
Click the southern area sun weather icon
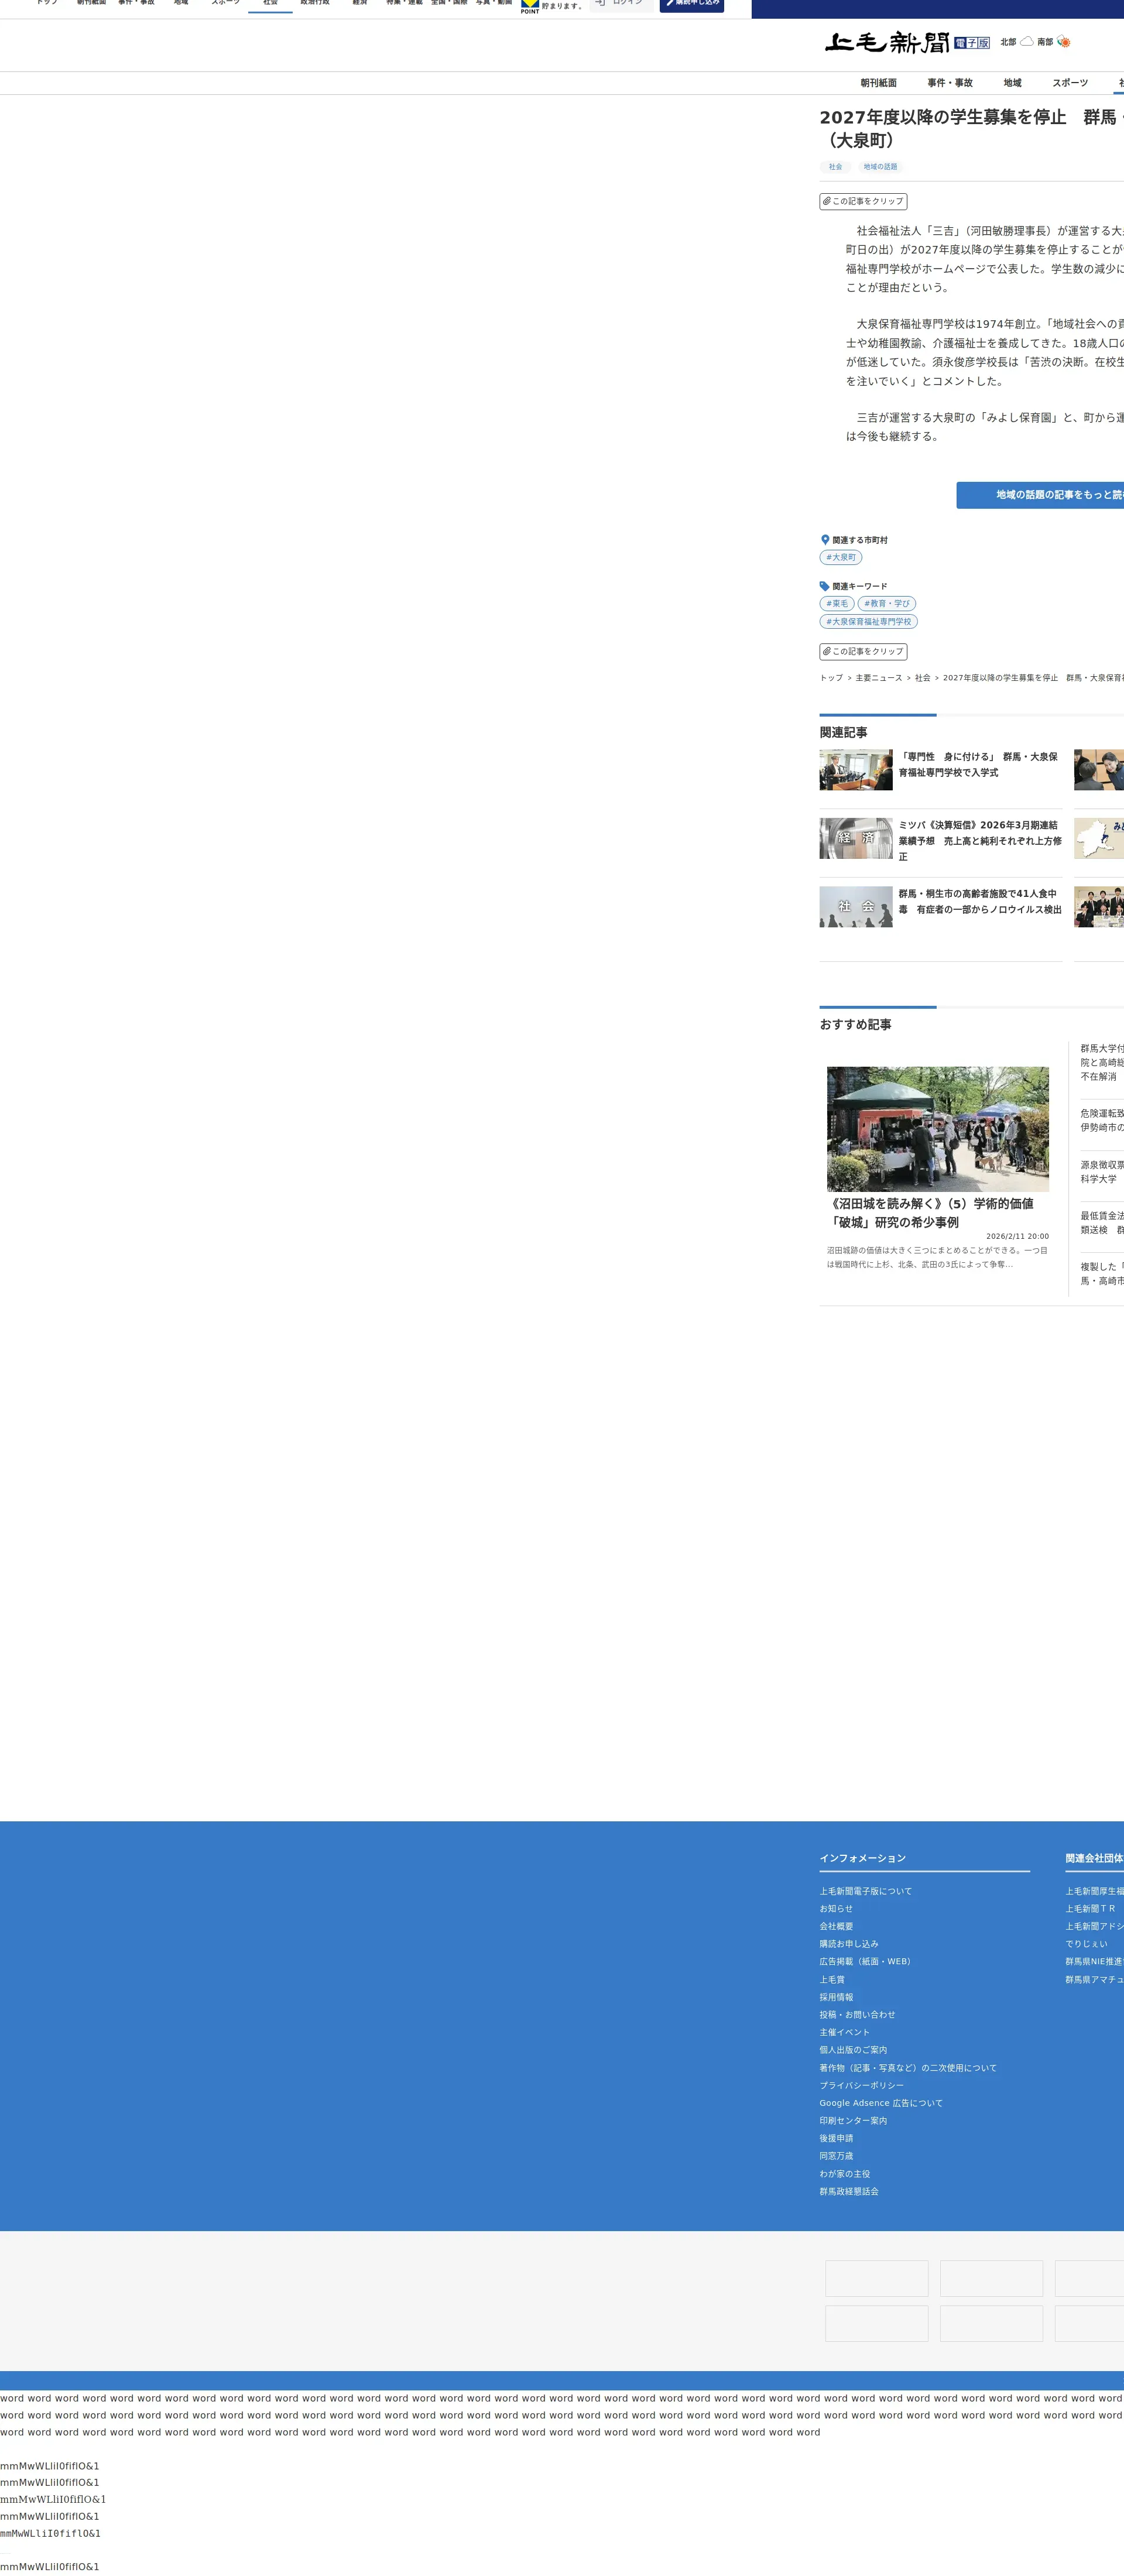1063,42
